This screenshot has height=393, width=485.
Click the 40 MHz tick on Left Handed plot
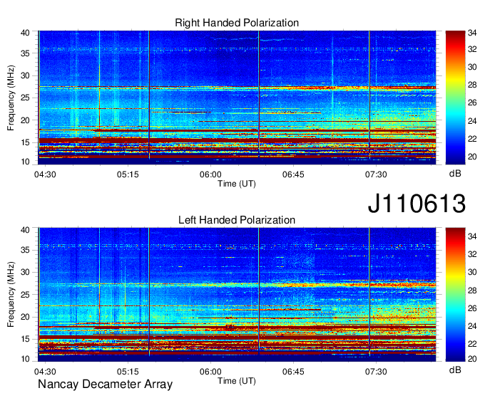pyautogui.click(x=25, y=230)
